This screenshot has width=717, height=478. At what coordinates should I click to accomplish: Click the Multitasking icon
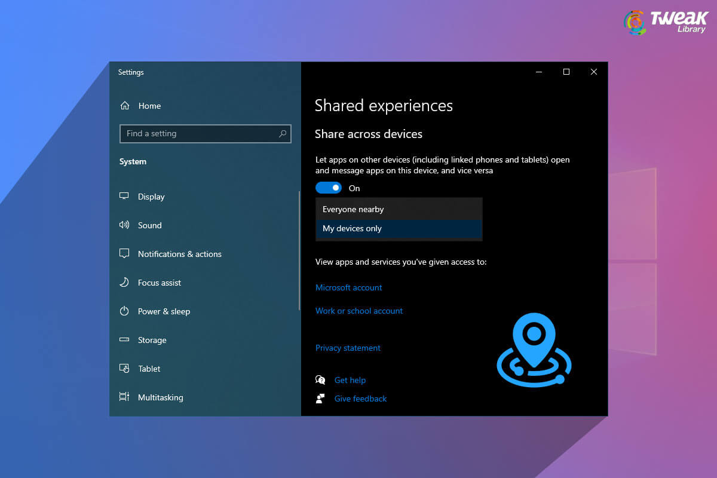coord(124,397)
